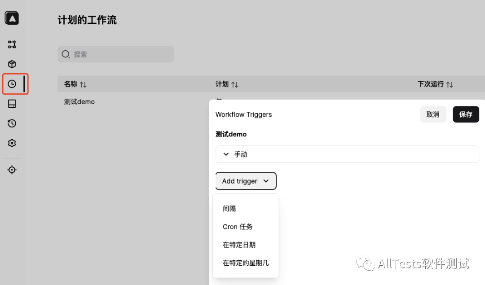
Task: Open the Packages cube icon in the sidebar
Action: pyautogui.click(x=12, y=64)
